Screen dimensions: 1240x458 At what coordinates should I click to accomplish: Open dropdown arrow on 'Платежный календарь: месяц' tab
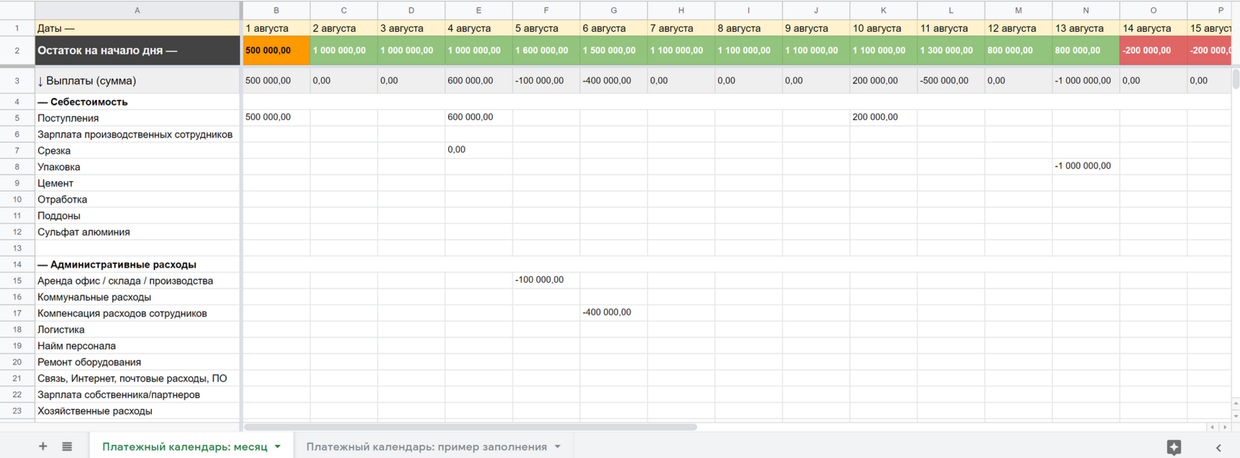tap(278, 447)
